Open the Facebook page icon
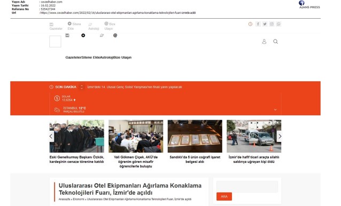341x206 pixels. click(x=258, y=24)
